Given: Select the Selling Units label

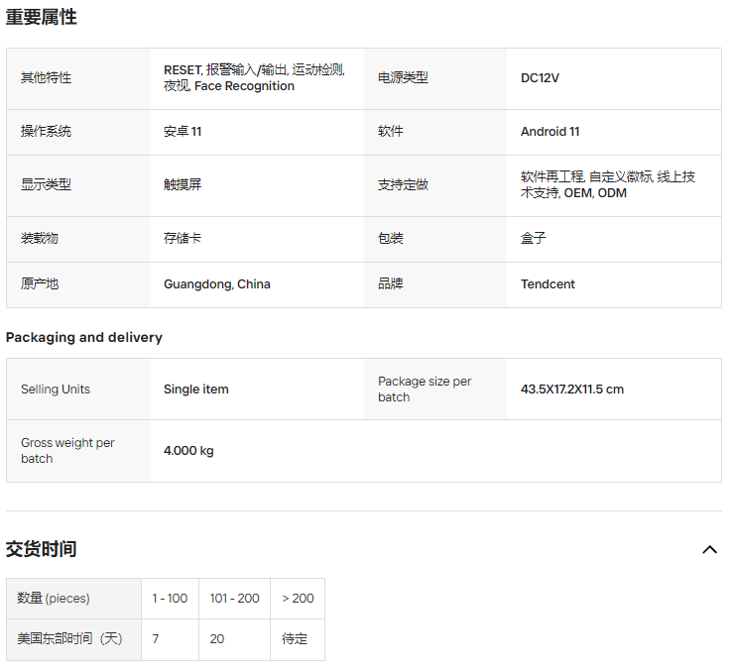Looking at the screenshot, I should point(56,390).
